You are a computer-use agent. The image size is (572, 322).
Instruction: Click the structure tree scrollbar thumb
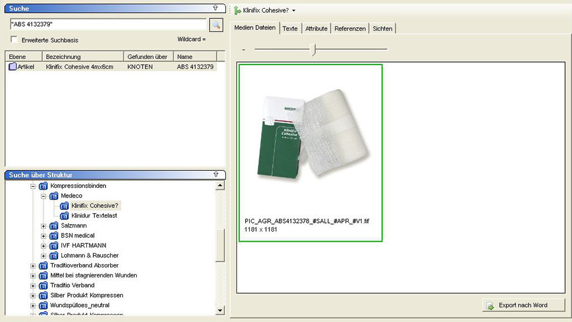pyautogui.click(x=220, y=246)
